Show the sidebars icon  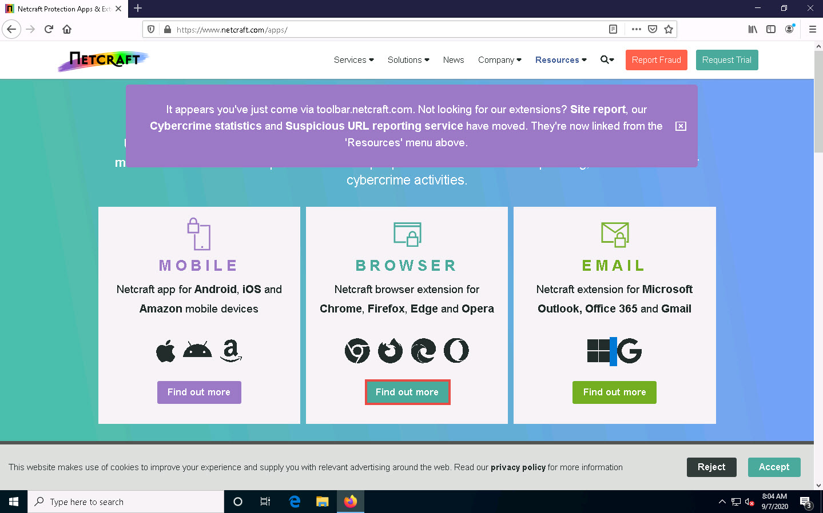[x=771, y=29]
